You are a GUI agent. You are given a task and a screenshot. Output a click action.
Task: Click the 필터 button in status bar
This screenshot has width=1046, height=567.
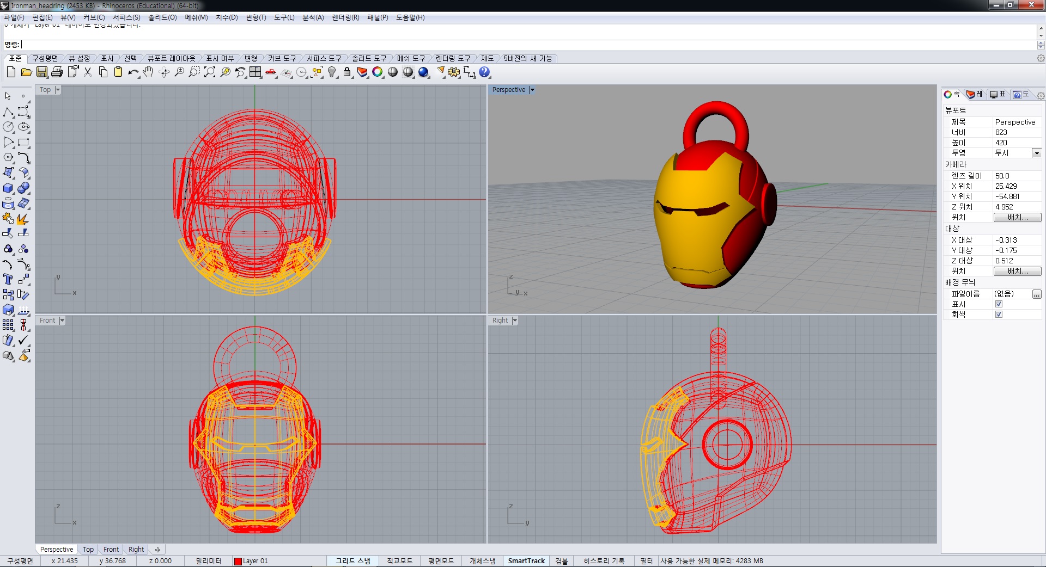(646, 561)
